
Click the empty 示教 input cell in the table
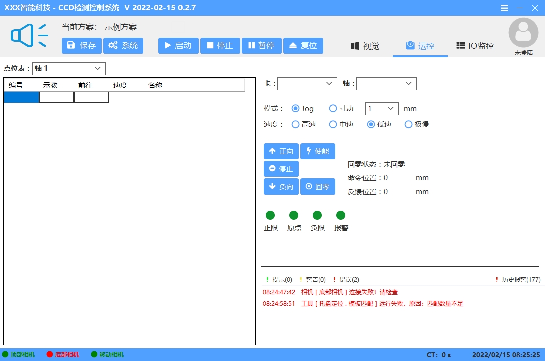56,97
